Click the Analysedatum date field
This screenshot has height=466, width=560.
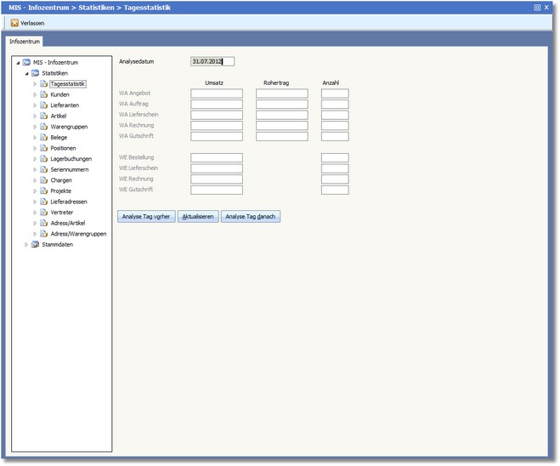pos(212,61)
